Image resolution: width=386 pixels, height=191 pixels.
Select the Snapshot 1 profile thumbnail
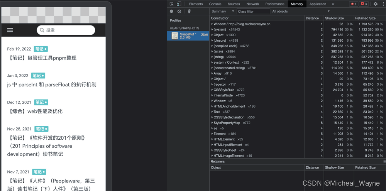pos(175,36)
